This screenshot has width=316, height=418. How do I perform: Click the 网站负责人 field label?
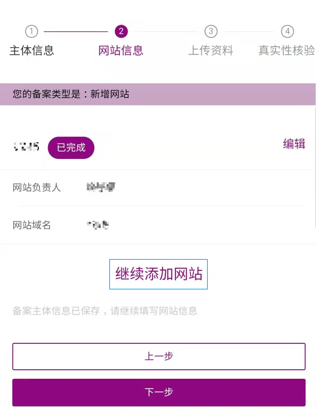coord(37,188)
